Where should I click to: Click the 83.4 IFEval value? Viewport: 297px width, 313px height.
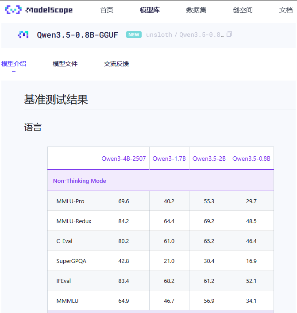point(123,281)
